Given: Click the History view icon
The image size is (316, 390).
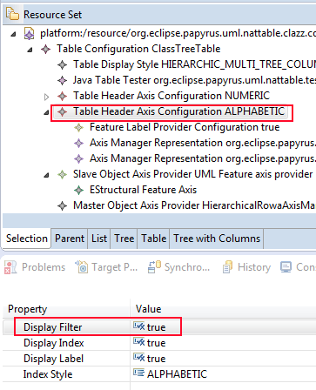Looking at the screenshot, I should [x=228, y=267].
